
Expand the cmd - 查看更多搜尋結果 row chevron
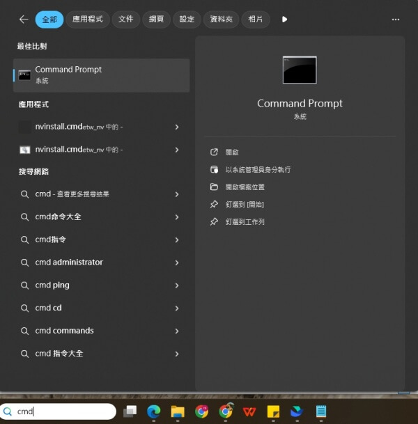[x=177, y=194]
